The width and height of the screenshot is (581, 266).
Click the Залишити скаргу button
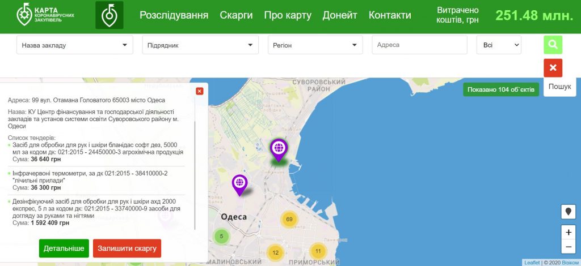127,248
